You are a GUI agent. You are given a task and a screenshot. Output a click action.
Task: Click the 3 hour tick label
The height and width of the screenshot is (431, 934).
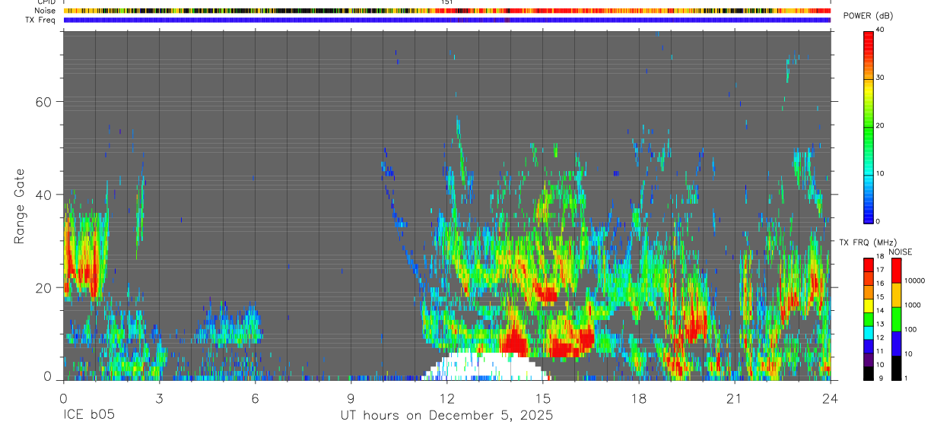pos(159,398)
